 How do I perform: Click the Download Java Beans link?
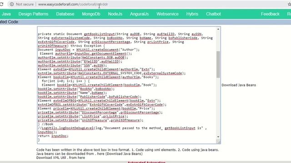click(x=239, y=85)
